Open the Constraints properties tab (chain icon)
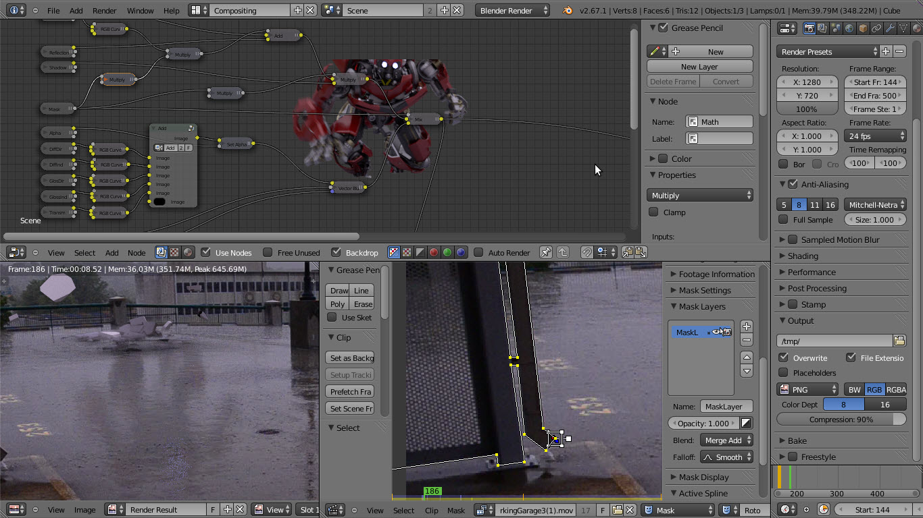The image size is (923, 518). pyautogui.click(x=876, y=28)
